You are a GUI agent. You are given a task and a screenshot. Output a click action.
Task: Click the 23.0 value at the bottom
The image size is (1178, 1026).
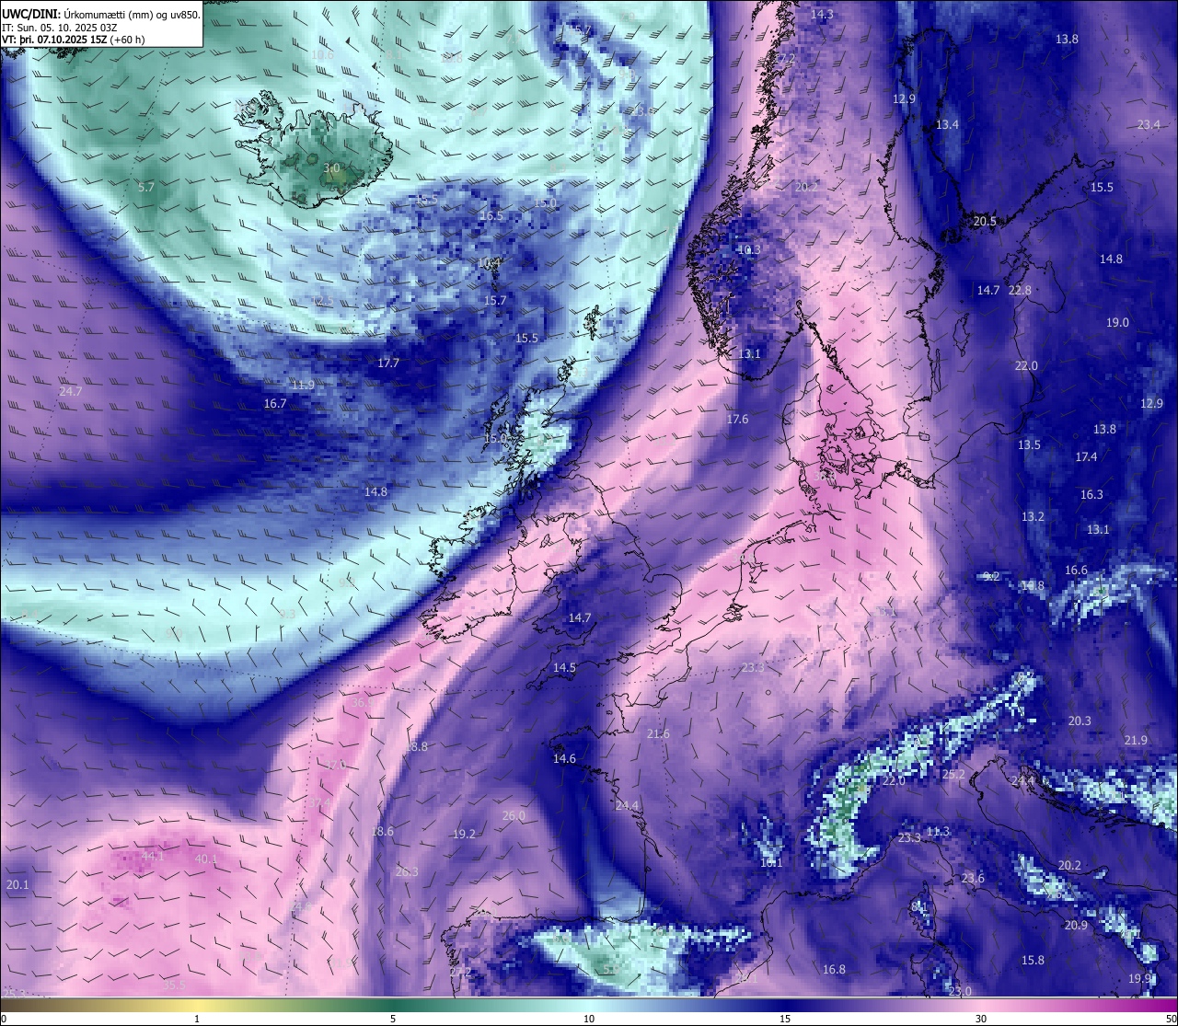960,990
